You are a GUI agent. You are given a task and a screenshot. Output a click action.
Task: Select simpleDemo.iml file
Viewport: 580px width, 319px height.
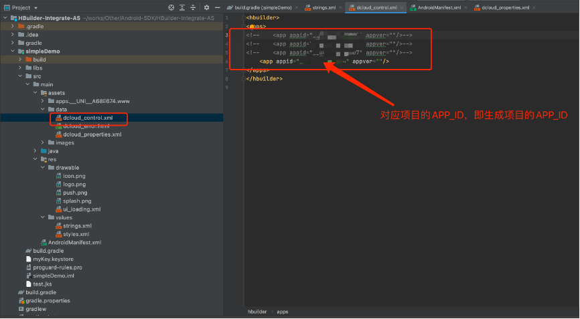pyautogui.click(x=54, y=276)
